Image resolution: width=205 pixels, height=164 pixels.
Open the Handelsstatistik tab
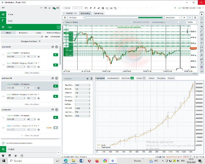[x=113, y=78]
